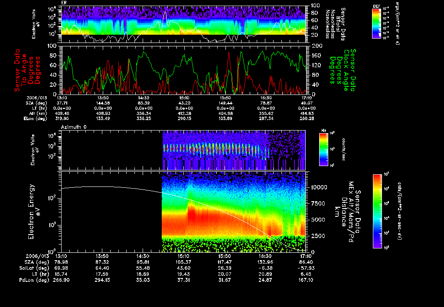Click ELon value 133.49
444x307 pixels.
[x=103, y=118]
